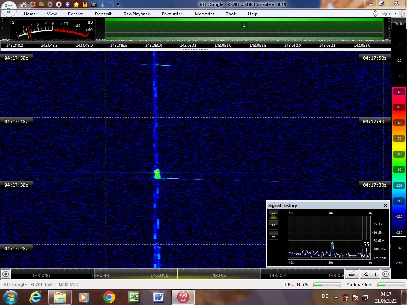Open the Help ribbon tab
Viewport: 407px width, 305px height.
coord(252,14)
